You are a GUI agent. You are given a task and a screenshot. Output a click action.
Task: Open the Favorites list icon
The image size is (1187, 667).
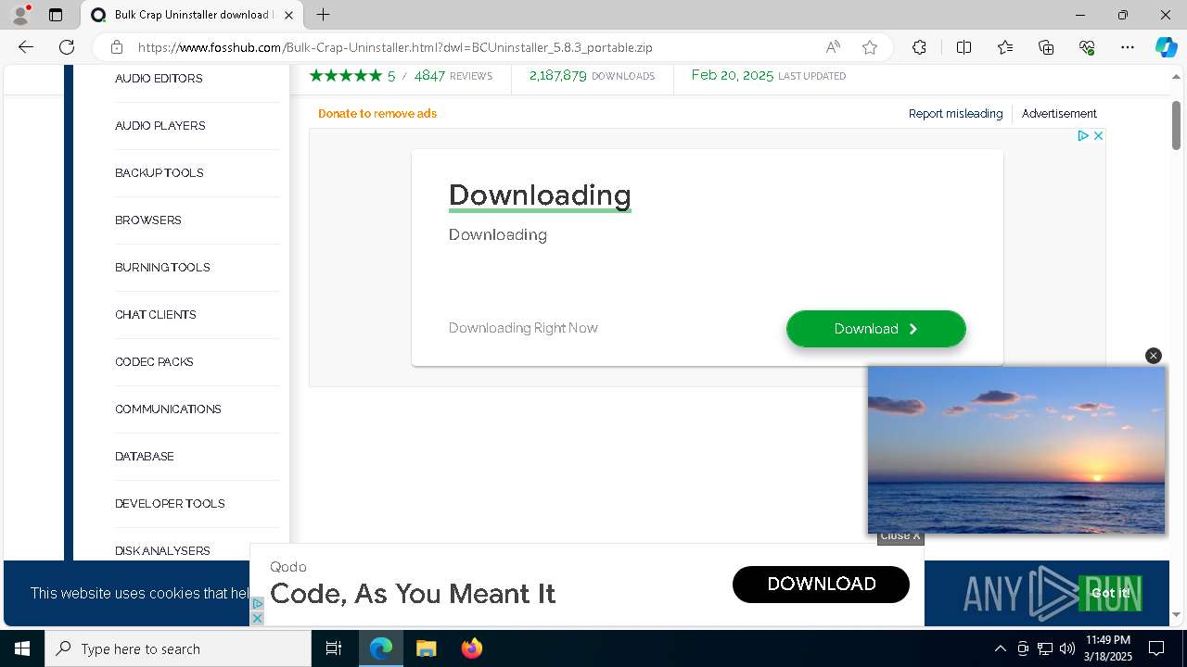[1005, 47]
